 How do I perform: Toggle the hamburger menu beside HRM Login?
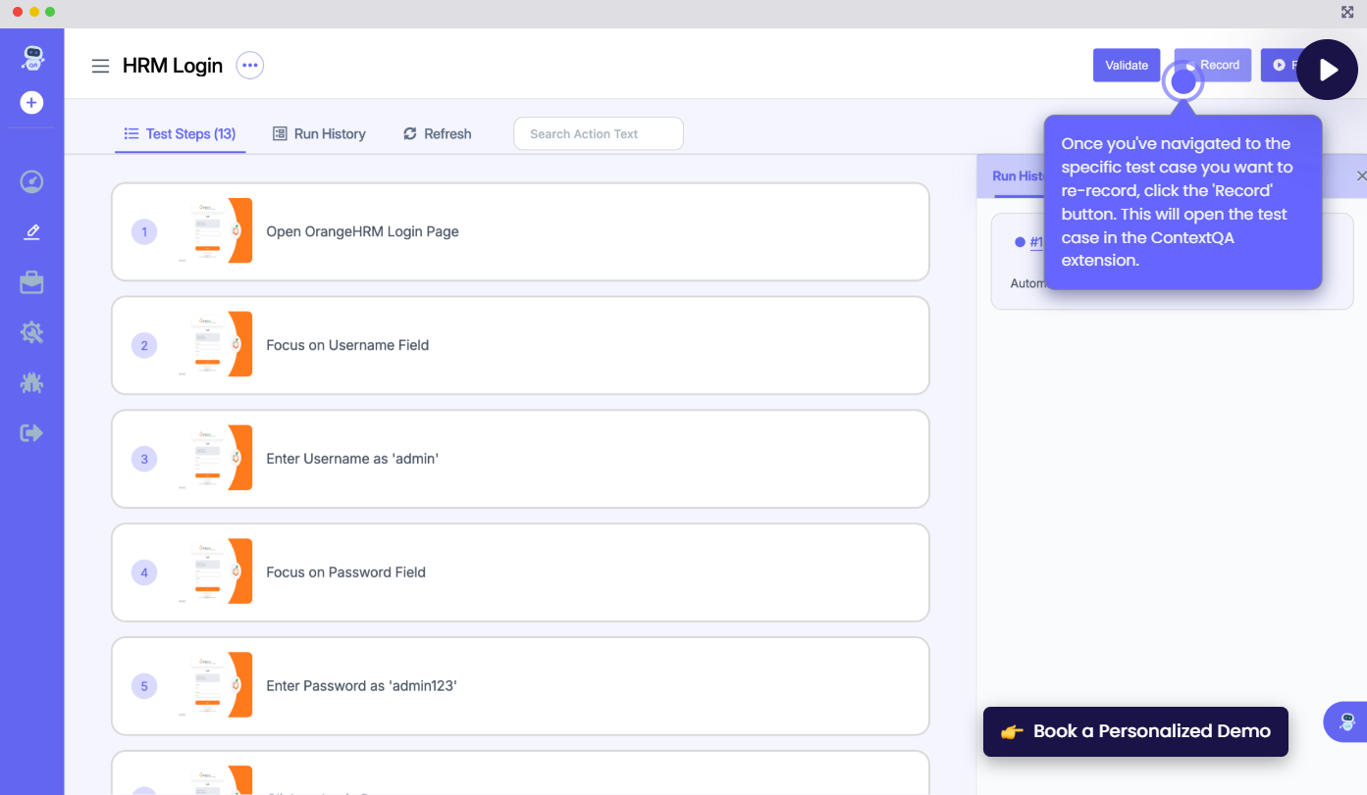pos(100,66)
